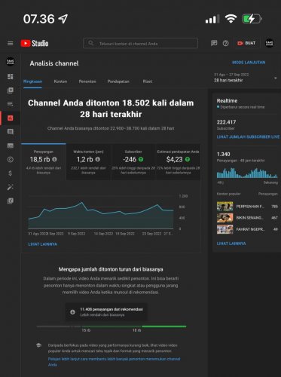Open the feedback message icon in header
The image size is (281, 377).
[x=214, y=43]
